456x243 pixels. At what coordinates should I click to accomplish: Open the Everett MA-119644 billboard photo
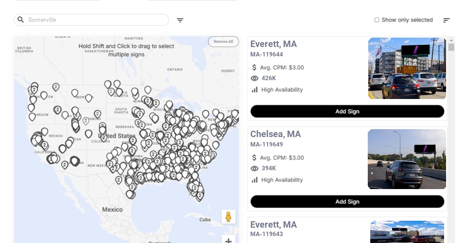pyautogui.click(x=407, y=68)
